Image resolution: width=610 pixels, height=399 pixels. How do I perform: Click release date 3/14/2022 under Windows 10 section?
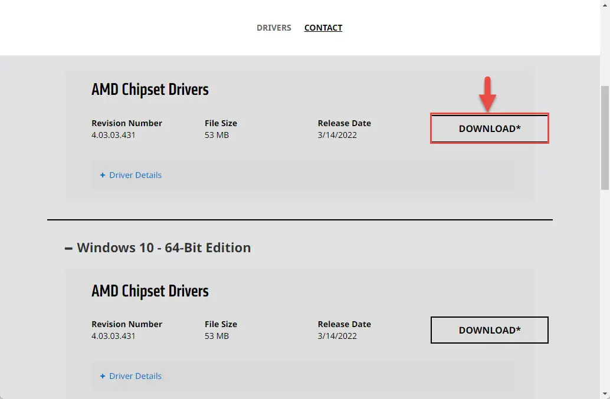(x=337, y=336)
